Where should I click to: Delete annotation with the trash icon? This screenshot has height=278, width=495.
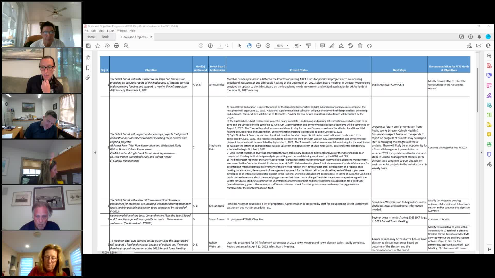click(x=360, y=46)
